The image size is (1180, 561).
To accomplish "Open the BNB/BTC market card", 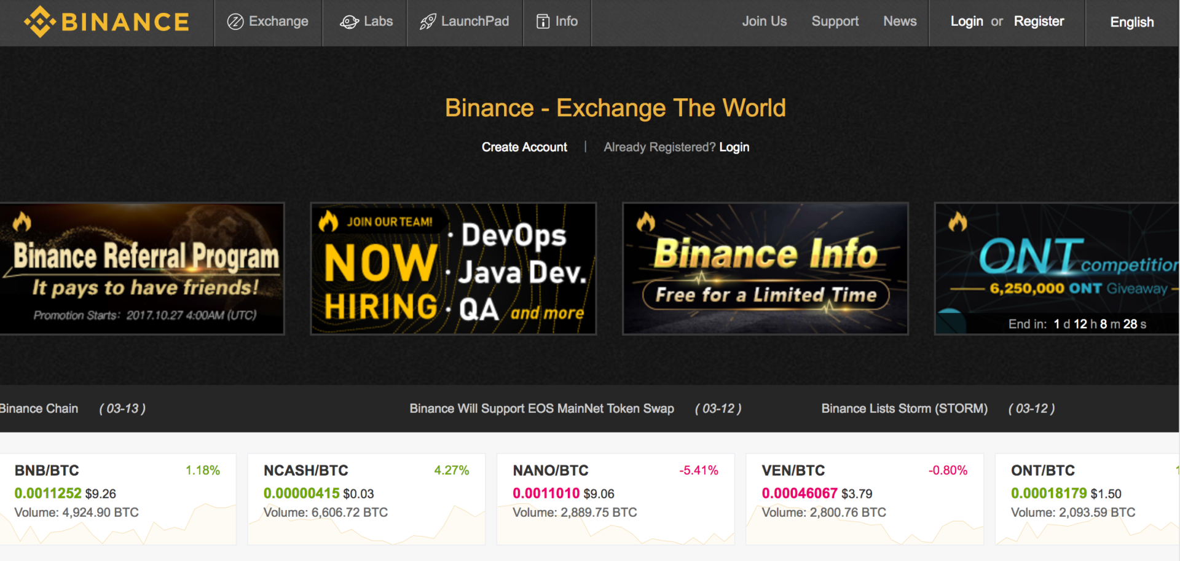I will [x=118, y=499].
